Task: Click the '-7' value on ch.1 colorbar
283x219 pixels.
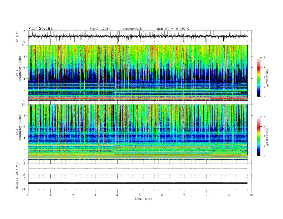Action: point(264,97)
